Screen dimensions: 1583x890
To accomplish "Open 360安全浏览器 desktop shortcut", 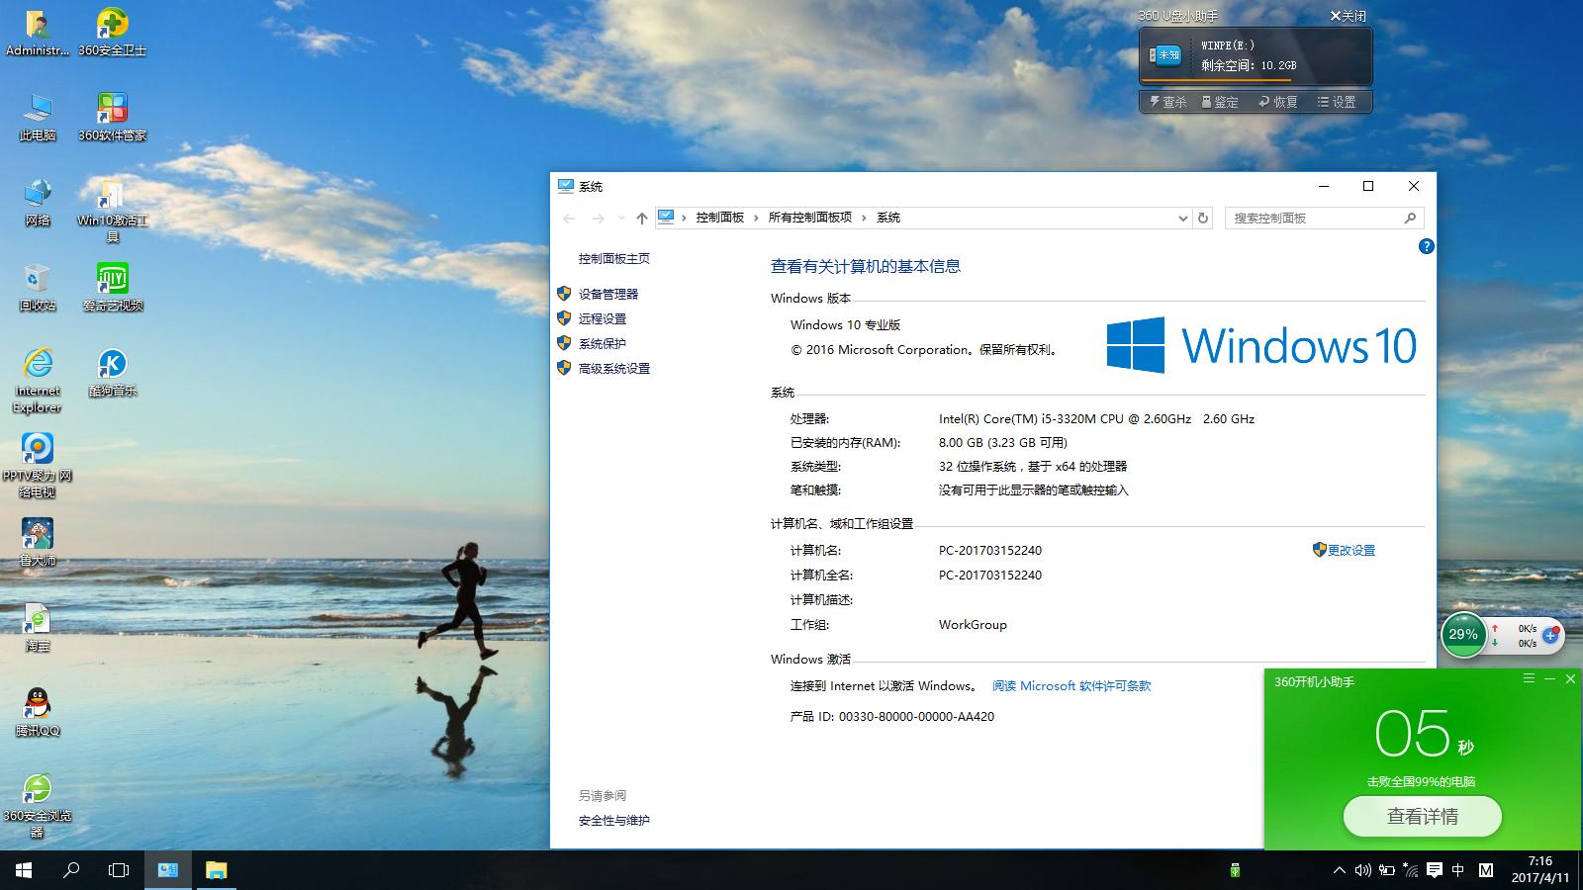I will tap(38, 806).
